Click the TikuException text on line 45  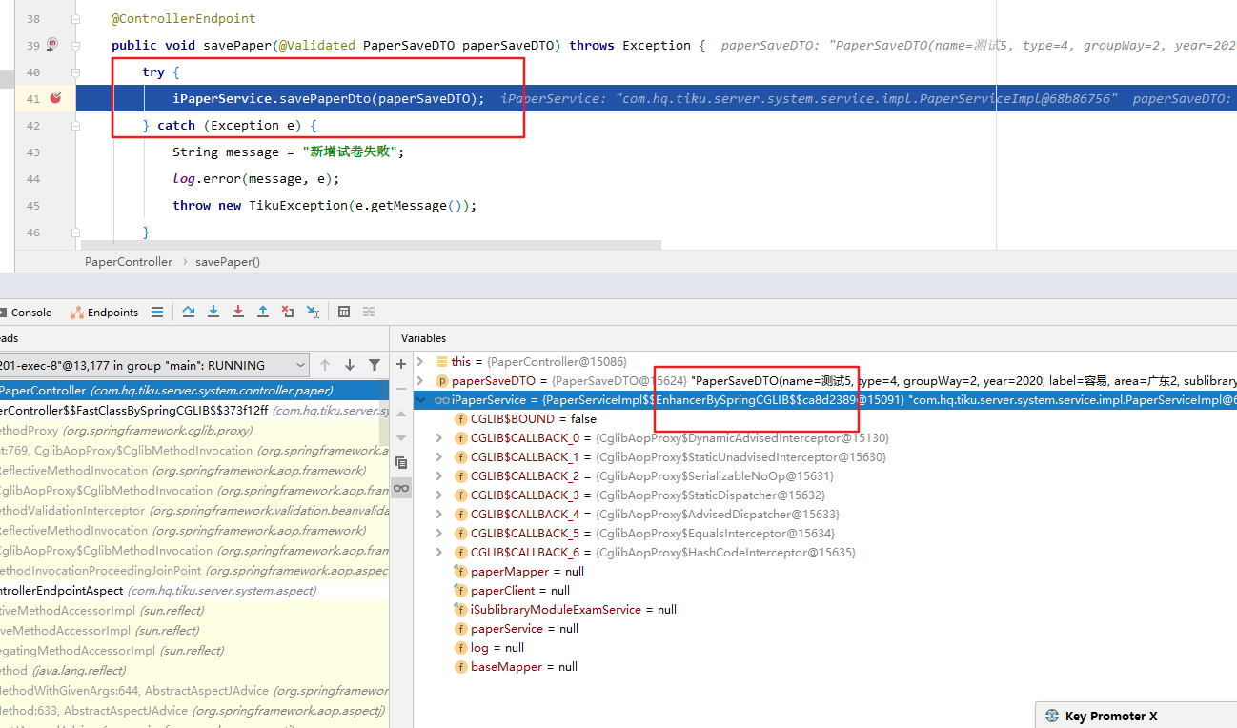tap(294, 205)
